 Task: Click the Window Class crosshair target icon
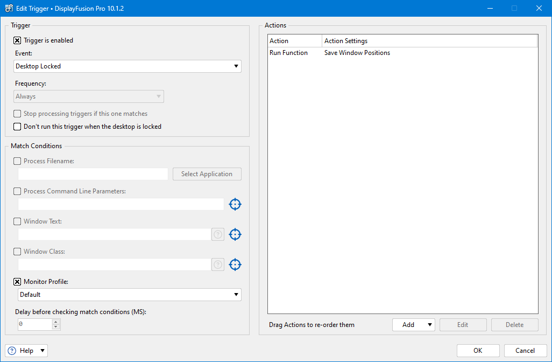click(235, 264)
